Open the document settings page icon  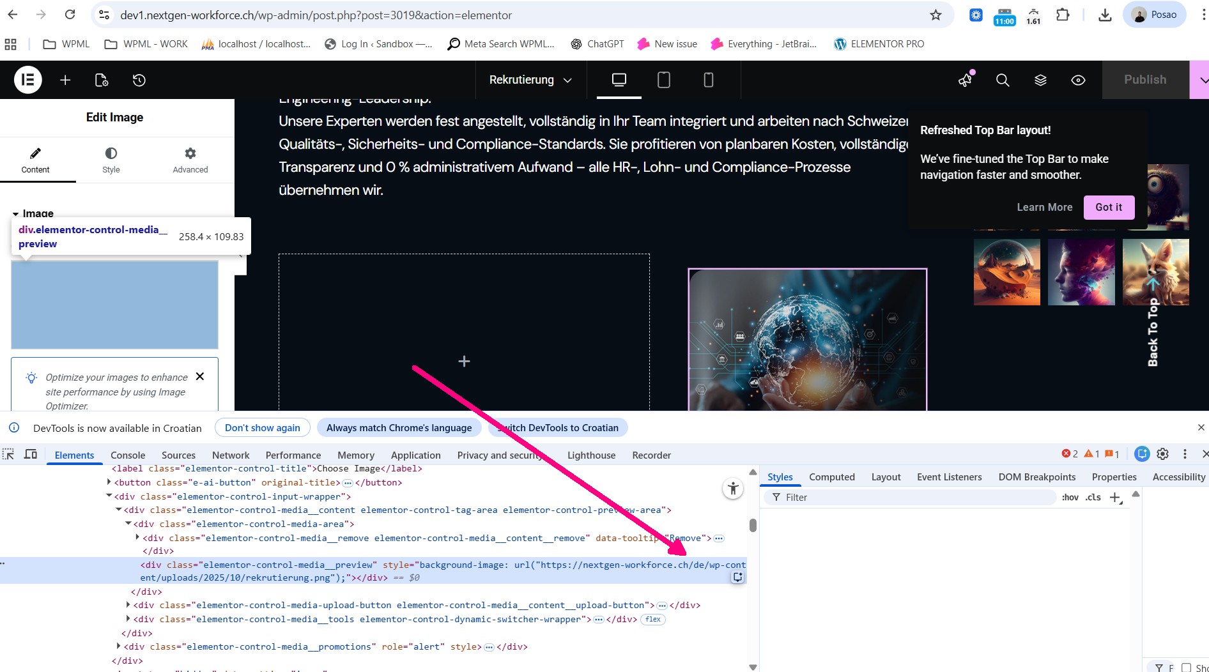(102, 80)
